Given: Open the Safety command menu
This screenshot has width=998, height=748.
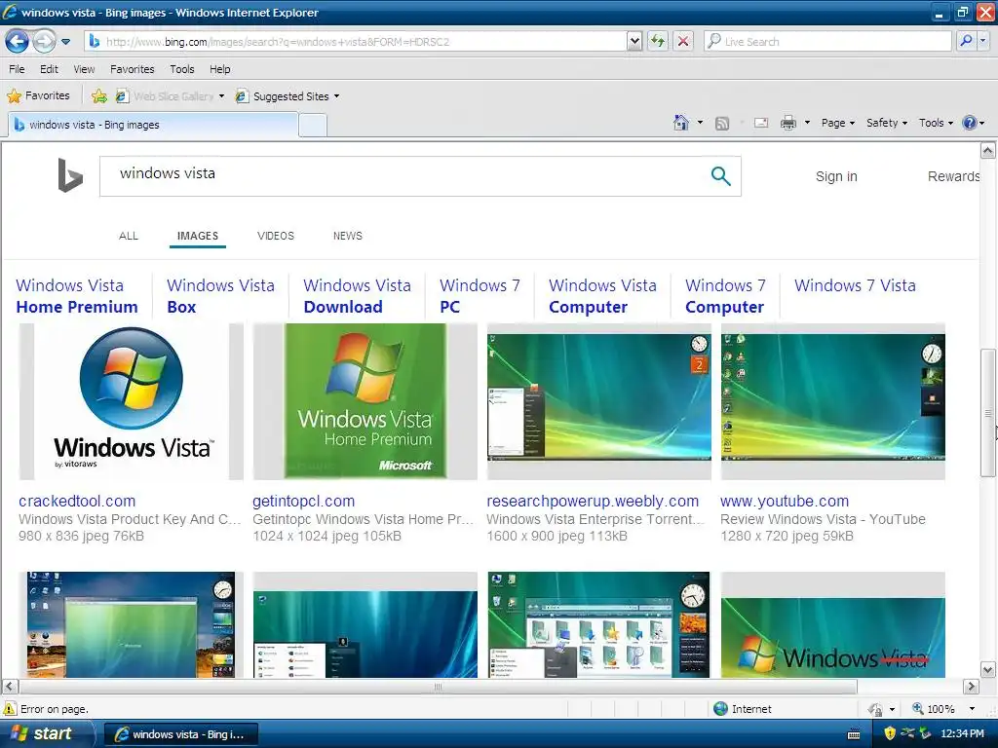Looking at the screenshot, I should 886,123.
